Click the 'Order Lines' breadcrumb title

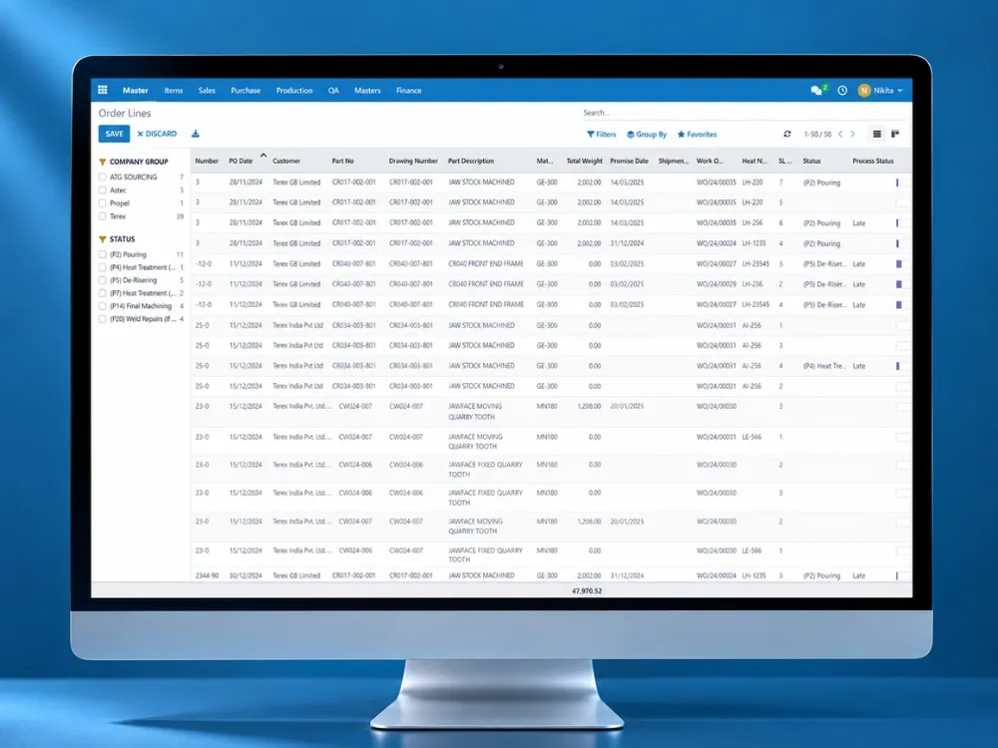coord(125,114)
